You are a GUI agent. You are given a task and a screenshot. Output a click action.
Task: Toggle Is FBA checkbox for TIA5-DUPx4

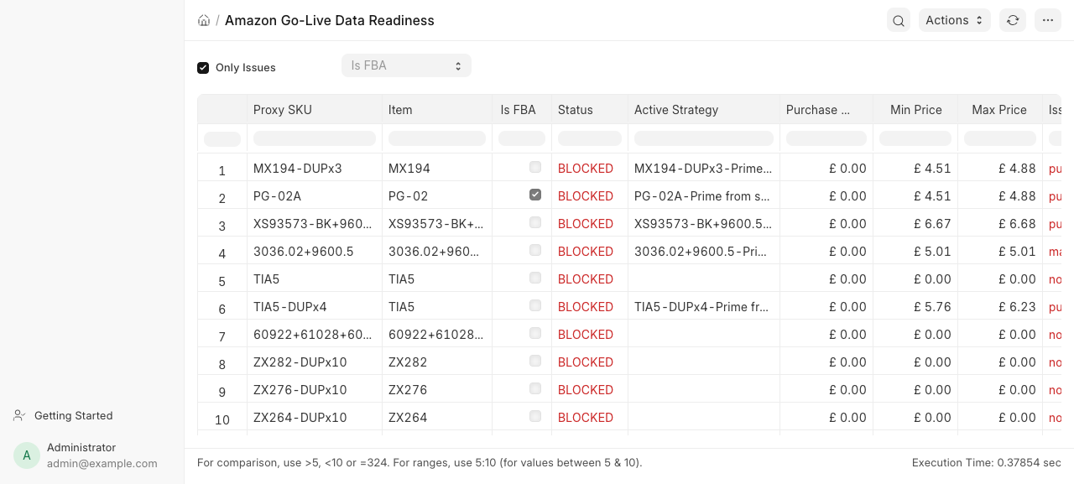(x=535, y=305)
